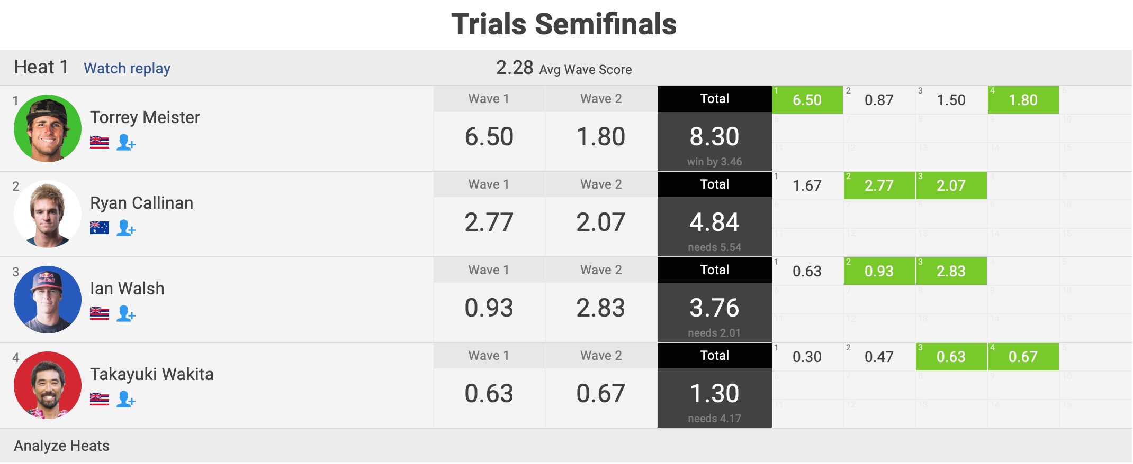The height and width of the screenshot is (464, 1133).
Task: Follow Ian Walsh using the add-person icon
Action: tap(126, 313)
